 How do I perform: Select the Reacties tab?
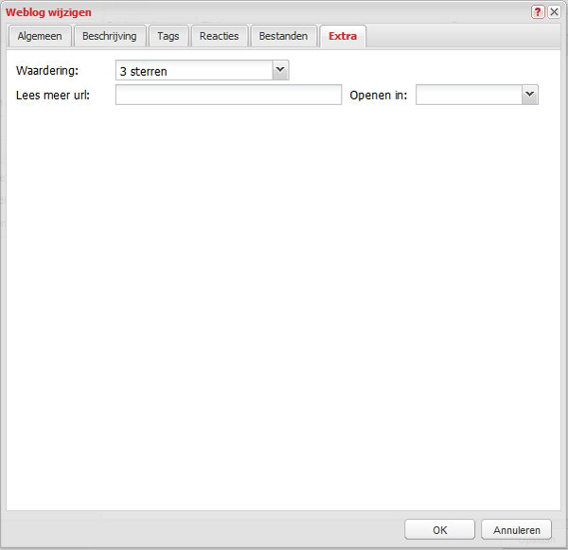[220, 36]
